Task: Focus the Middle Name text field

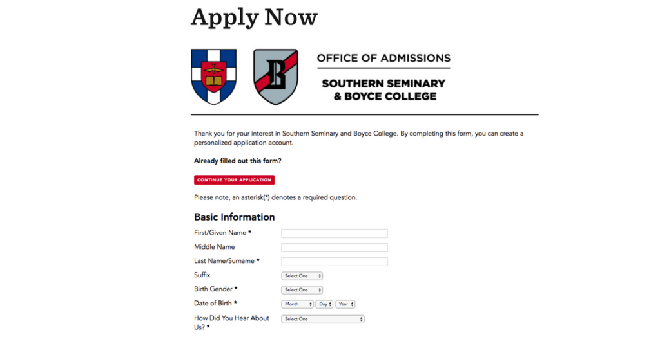Action: coord(335,248)
